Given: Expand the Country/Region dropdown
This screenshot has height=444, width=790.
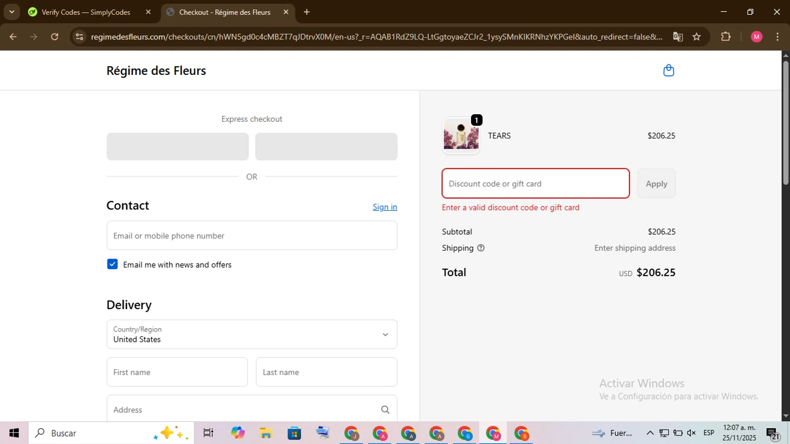Looking at the screenshot, I should point(252,334).
